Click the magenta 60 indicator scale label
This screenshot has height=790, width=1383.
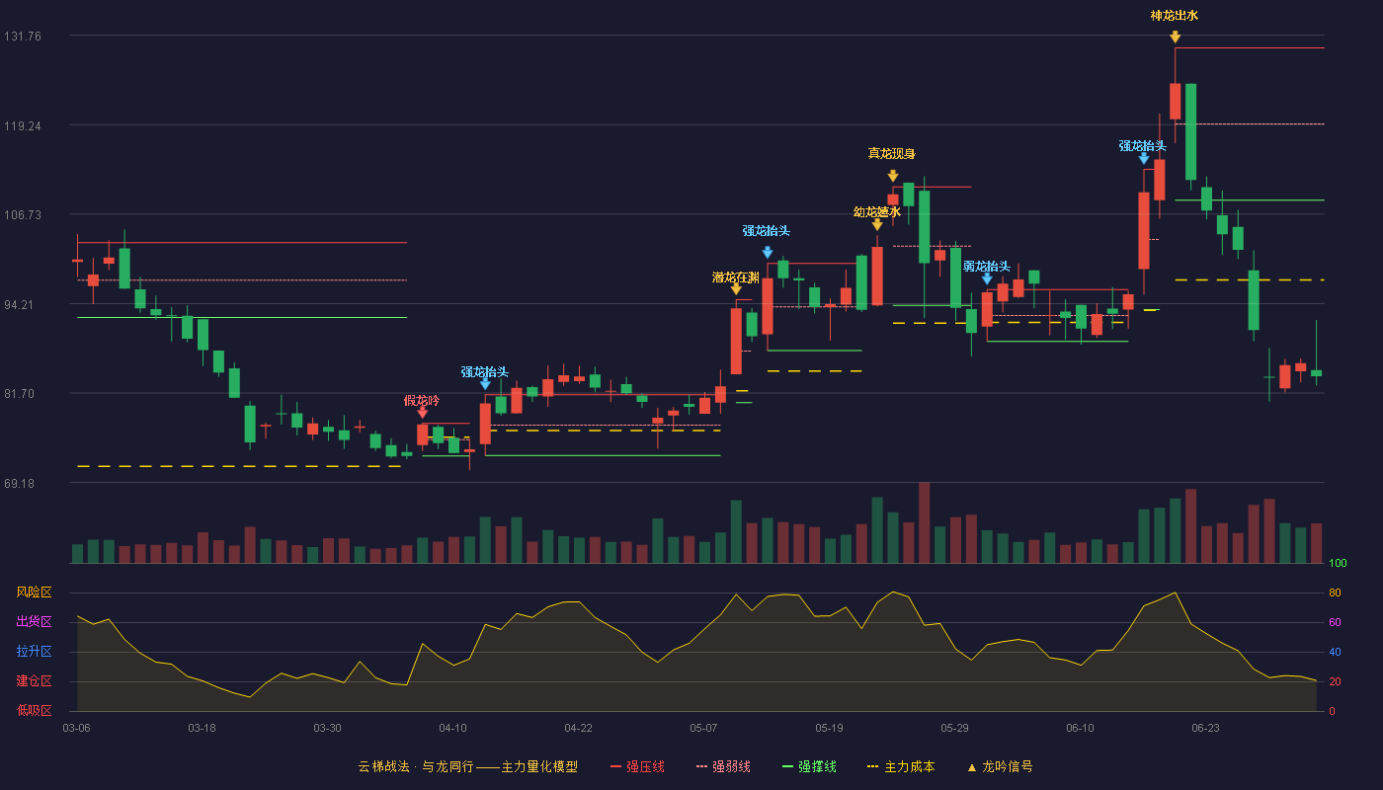click(x=1334, y=622)
